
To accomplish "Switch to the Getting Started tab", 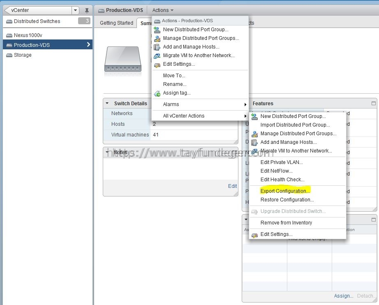I will click(116, 23).
